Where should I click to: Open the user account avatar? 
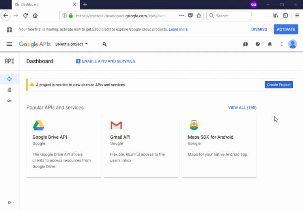(x=293, y=44)
